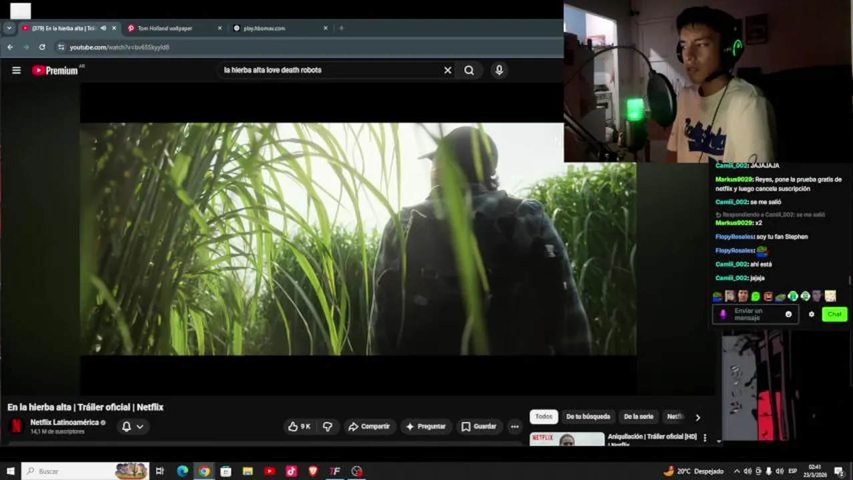Open options for the Aniquilación suggestion
This screenshot has width=853, height=480.
tap(705, 438)
